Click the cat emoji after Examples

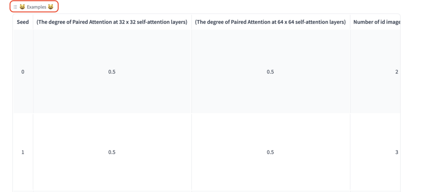pos(51,7)
